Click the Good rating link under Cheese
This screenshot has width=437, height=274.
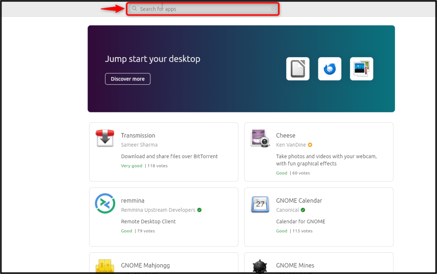click(282, 173)
